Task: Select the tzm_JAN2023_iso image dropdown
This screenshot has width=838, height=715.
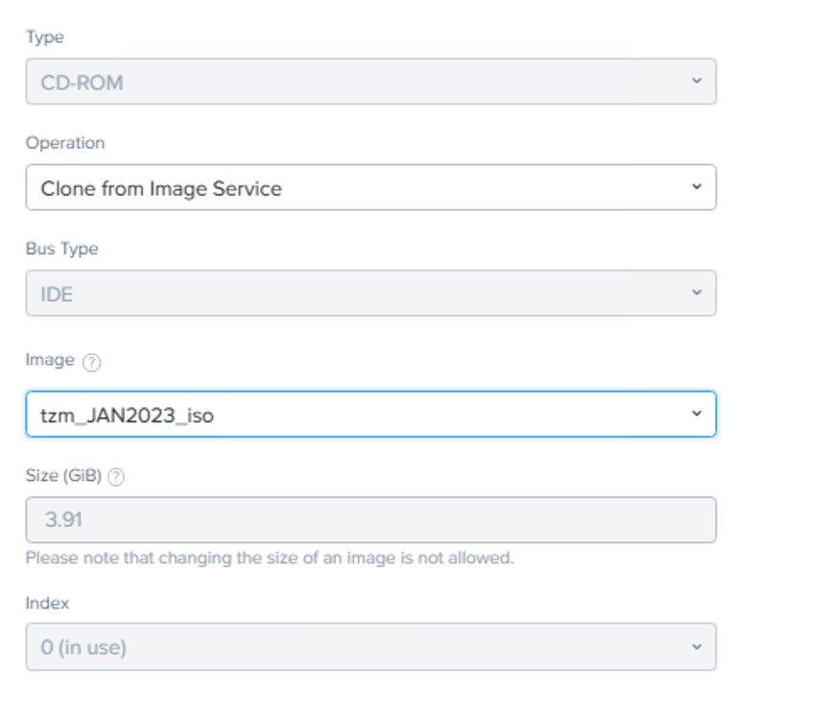Action: pyautogui.click(x=370, y=414)
